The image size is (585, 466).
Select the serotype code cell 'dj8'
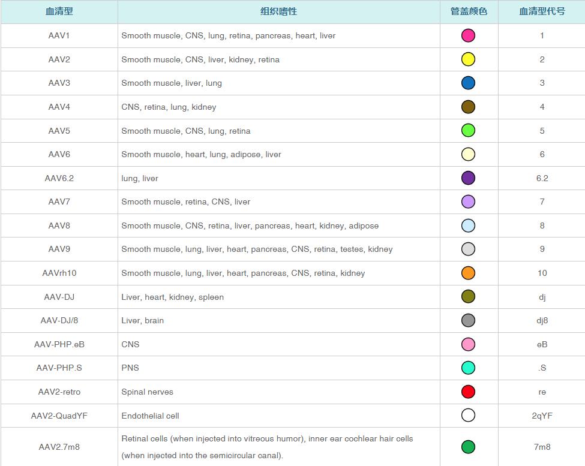542,320
